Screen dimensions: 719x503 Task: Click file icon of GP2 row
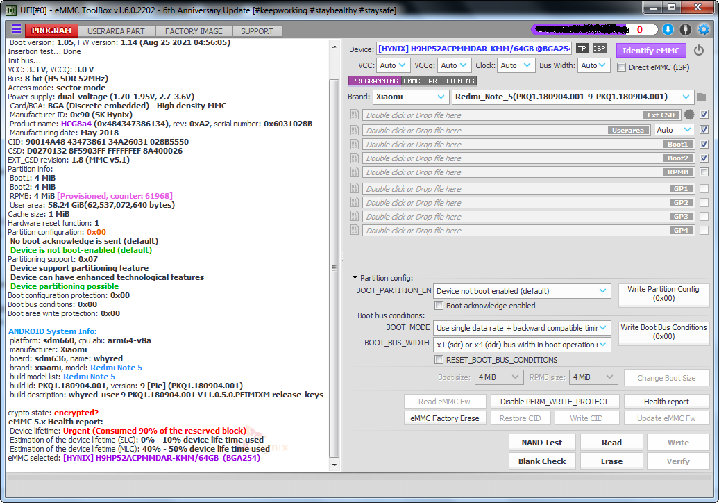tap(355, 202)
